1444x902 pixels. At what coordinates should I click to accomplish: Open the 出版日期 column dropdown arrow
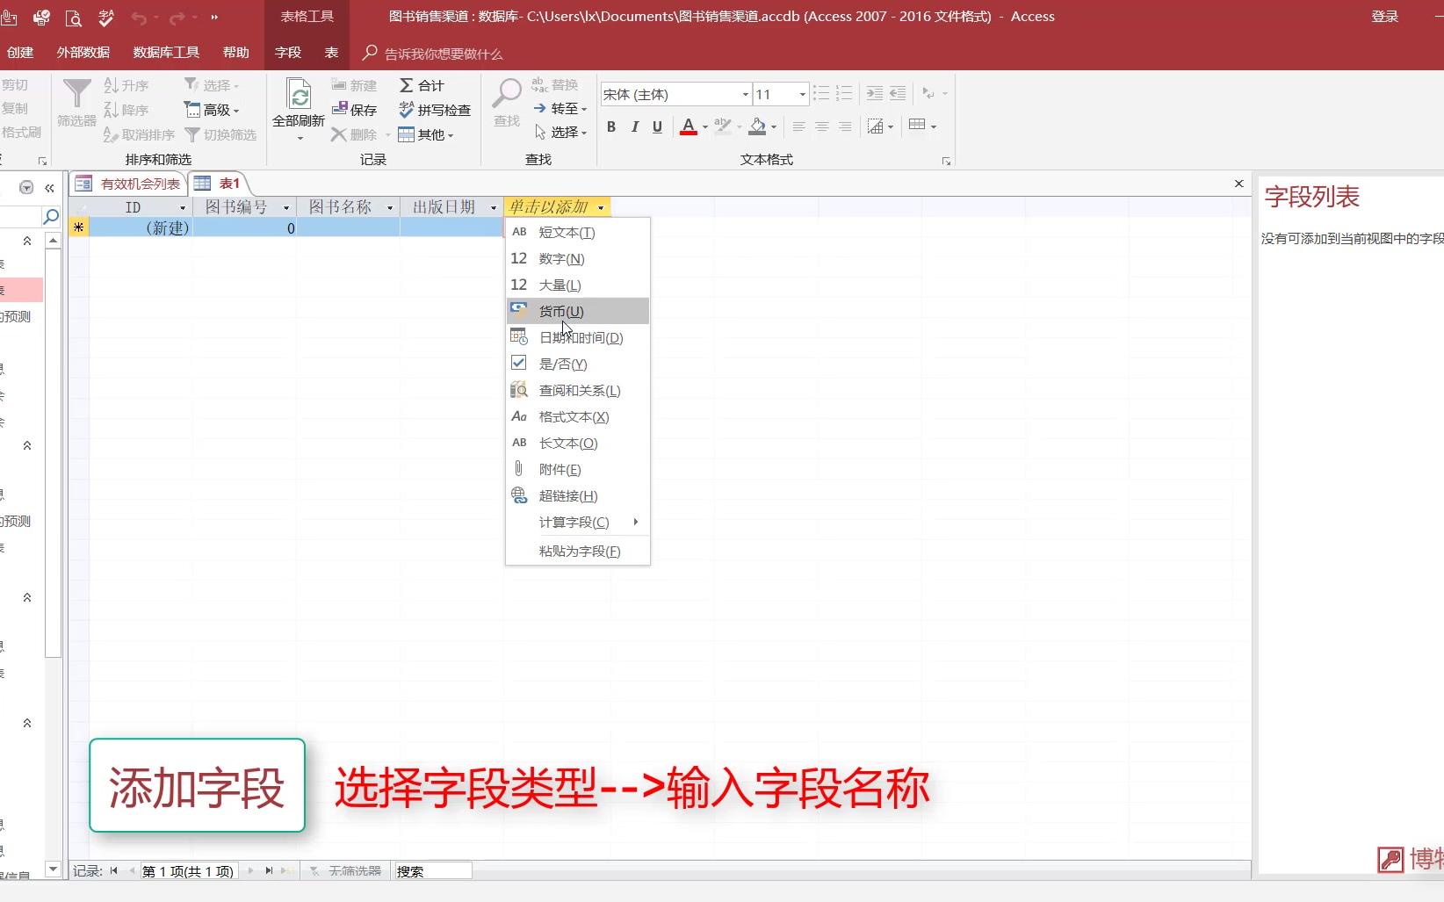[x=494, y=207]
